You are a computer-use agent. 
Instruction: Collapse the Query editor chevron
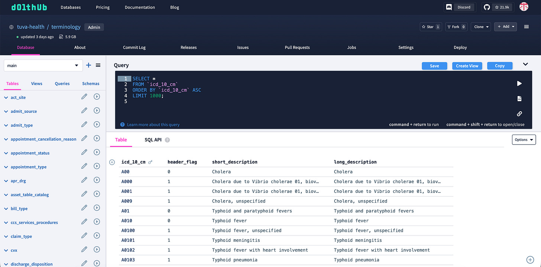[525, 64]
